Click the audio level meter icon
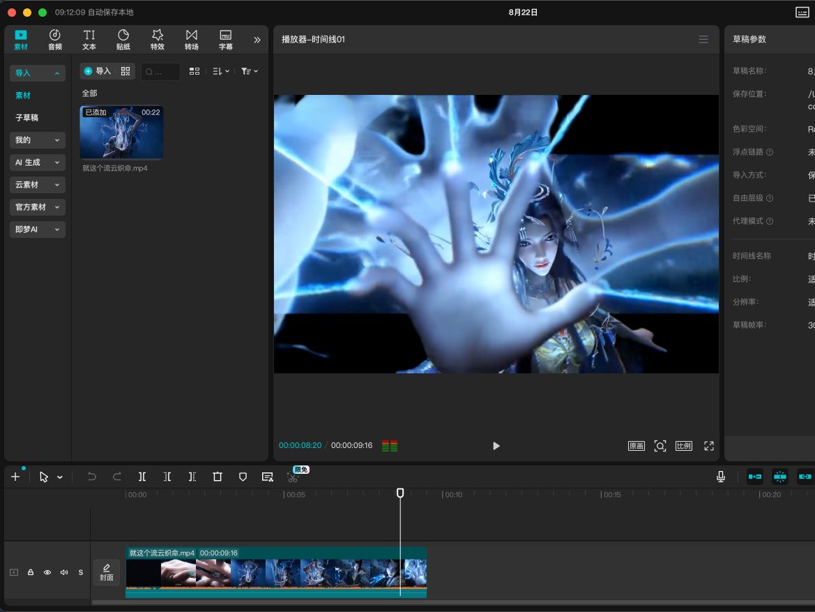 click(390, 446)
